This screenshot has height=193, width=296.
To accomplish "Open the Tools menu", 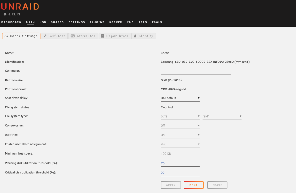I will coord(157,22).
